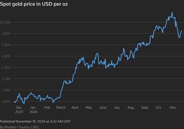Viewport: 184px width, 129px height.
Task: Select the March x-axis label
Action: click(x=61, y=108)
